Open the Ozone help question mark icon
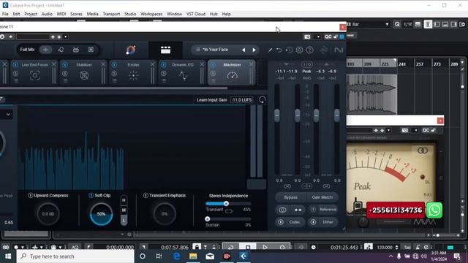 310,50
